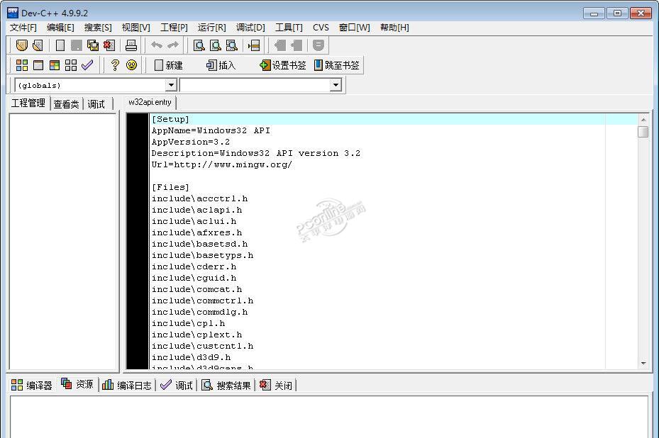Click the first magnifier Find icon
The height and width of the screenshot is (438, 659).
tap(199, 45)
